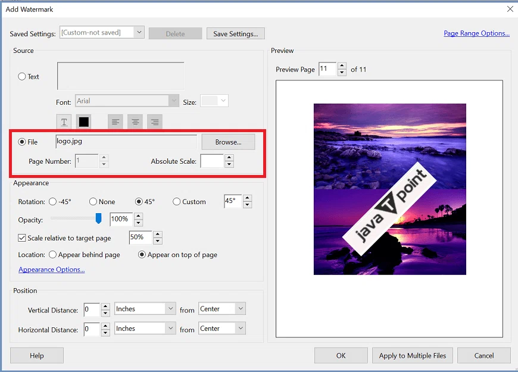Open Vertical Distance from Center dropdown
This screenshot has width=518, height=372.
[241, 308]
